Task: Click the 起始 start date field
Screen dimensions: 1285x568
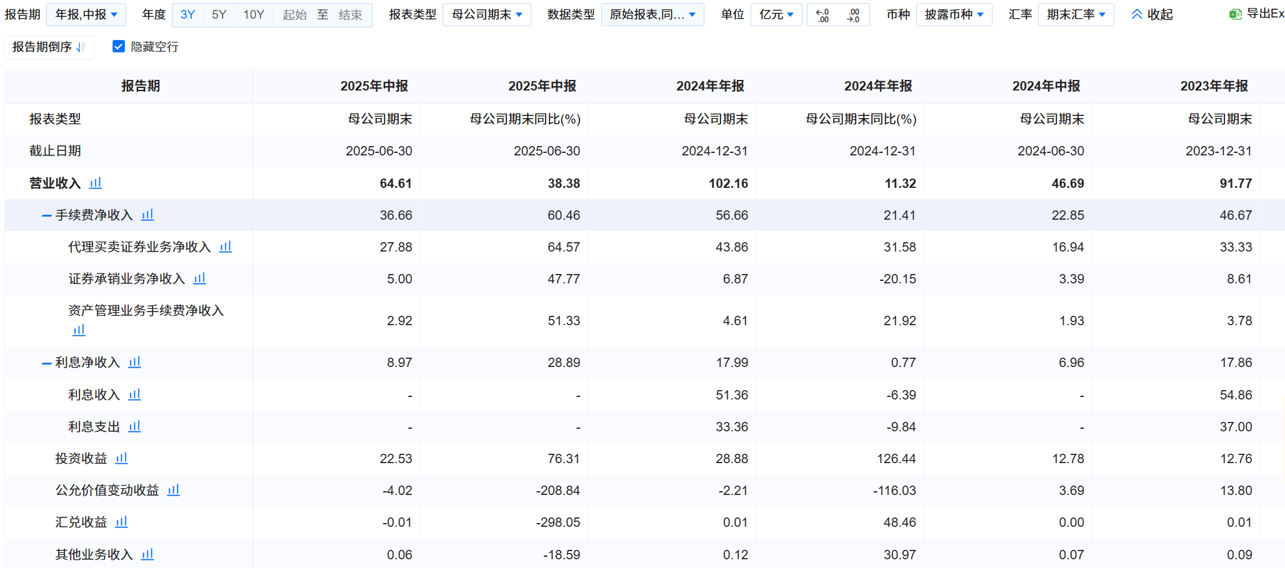Action: (x=294, y=14)
